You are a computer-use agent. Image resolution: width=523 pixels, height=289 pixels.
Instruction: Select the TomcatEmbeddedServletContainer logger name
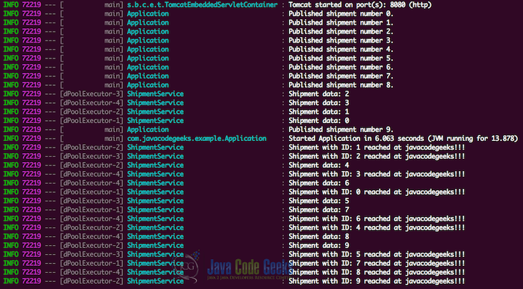point(202,5)
